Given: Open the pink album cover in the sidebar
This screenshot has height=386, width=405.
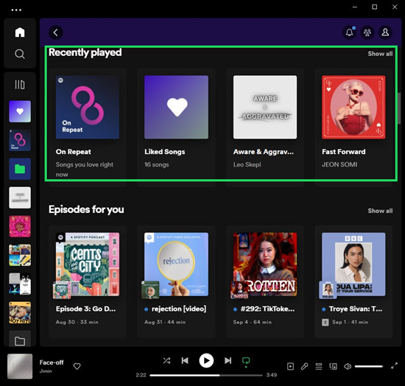Looking at the screenshot, I should click(20, 226).
